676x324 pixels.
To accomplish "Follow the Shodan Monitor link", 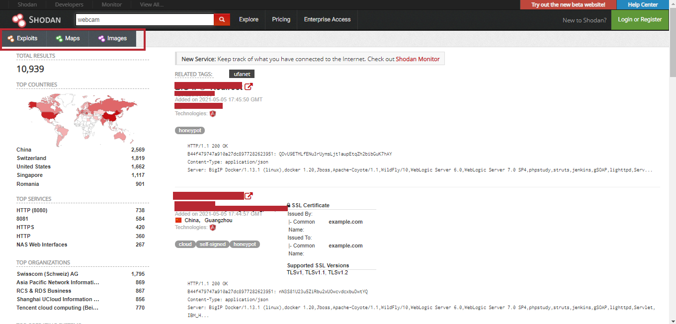I will coord(418,59).
